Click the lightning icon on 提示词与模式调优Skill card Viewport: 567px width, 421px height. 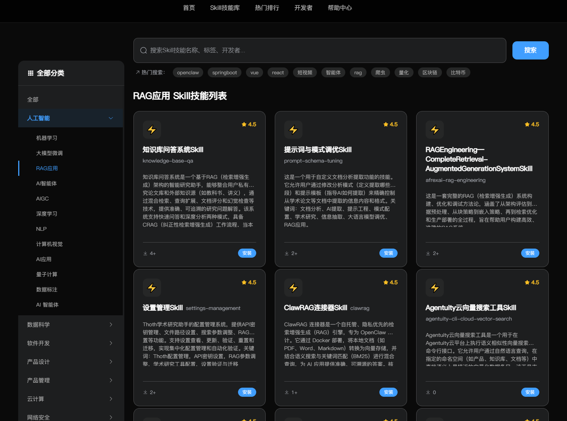click(x=293, y=130)
